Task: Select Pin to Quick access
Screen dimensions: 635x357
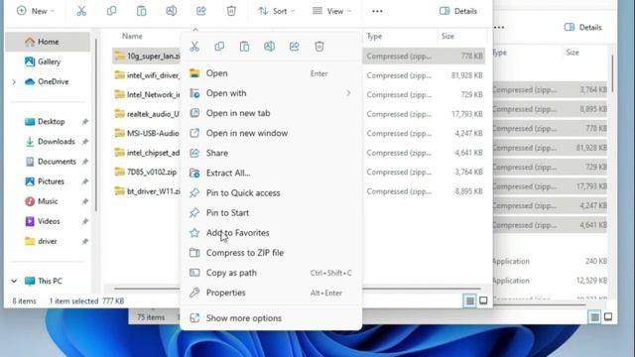Action: [x=271, y=192]
